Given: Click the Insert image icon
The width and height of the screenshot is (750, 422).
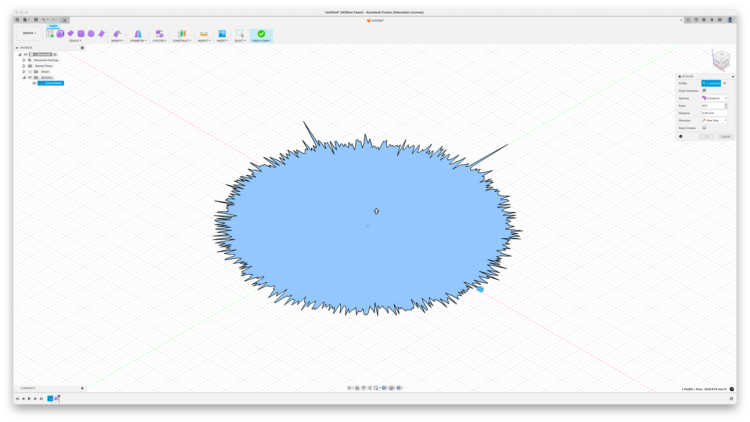Looking at the screenshot, I should pyautogui.click(x=222, y=34).
